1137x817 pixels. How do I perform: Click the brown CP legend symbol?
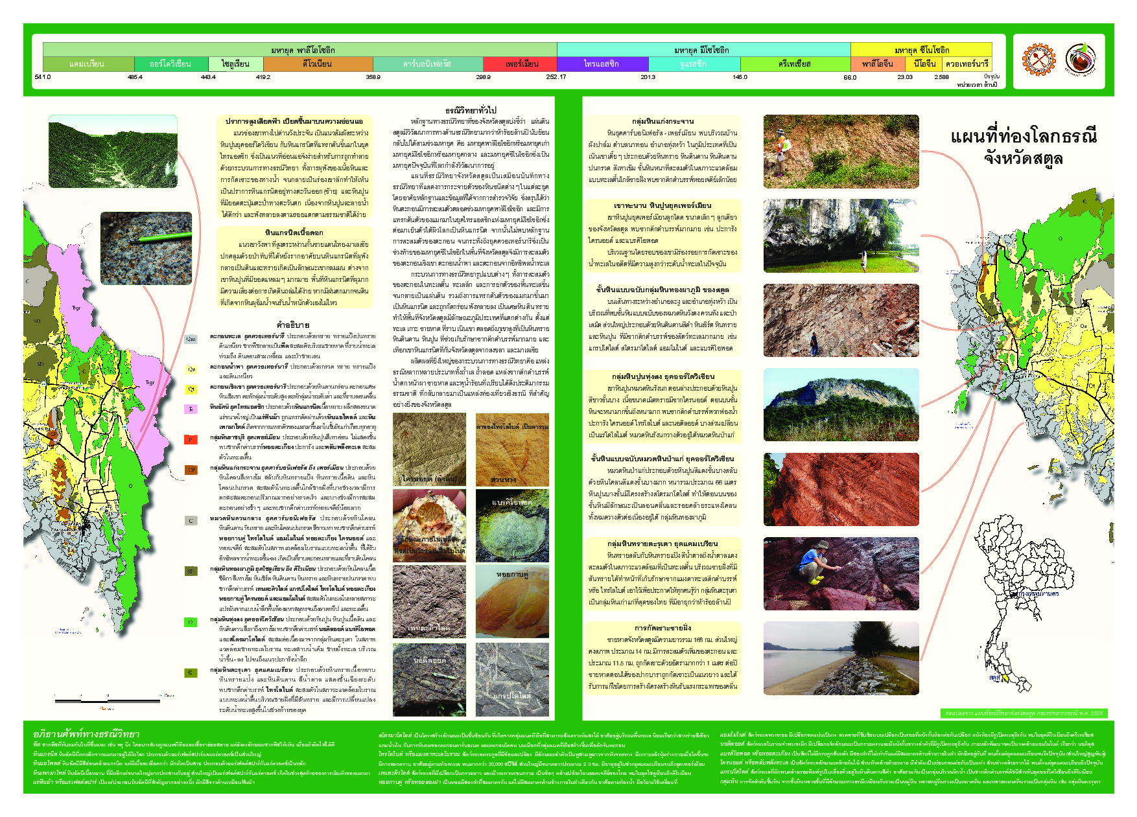coord(191,470)
